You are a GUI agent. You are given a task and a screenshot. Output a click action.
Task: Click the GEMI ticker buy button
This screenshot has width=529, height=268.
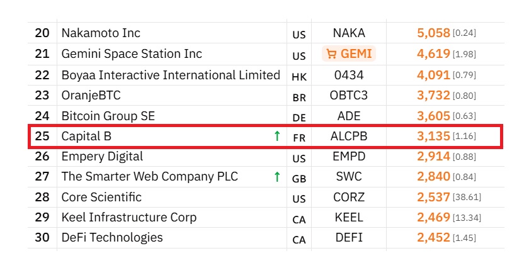pyautogui.click(x=349, y=54)
